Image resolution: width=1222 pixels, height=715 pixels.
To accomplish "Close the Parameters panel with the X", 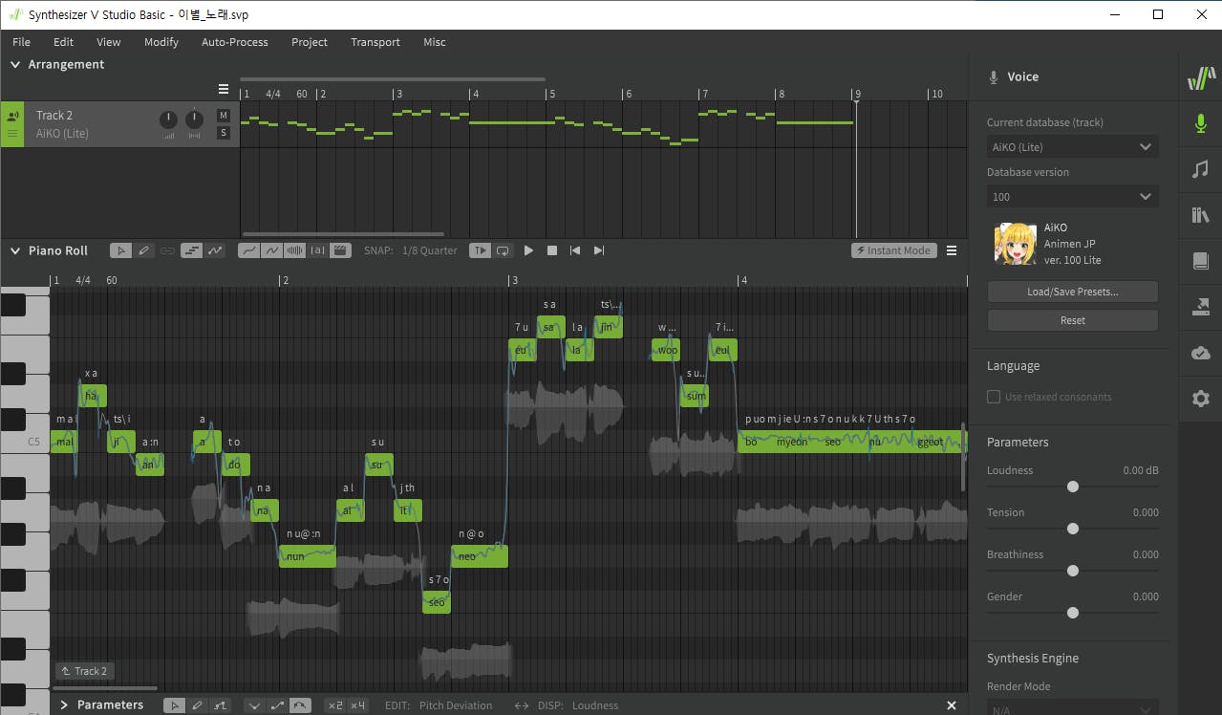I will pos(952,705).
